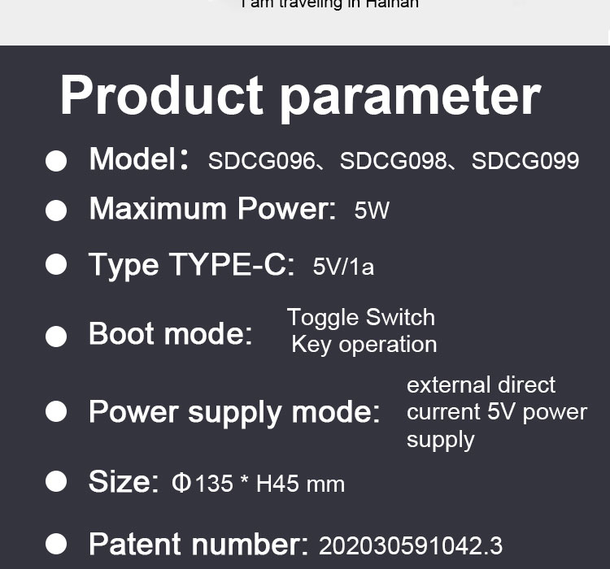Click model number SDCG099
This screenshot has height=569, width=610.
pyautogui.click(x=525, y=161)
